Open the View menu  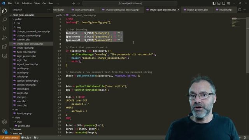(x=37, y=3)
